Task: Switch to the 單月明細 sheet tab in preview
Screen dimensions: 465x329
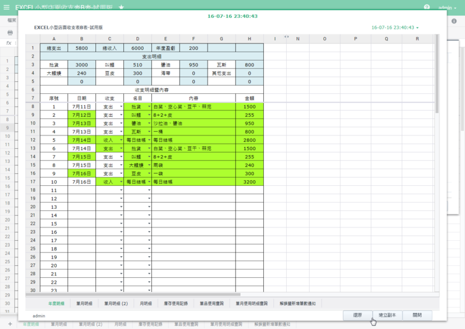Action: tap(84, 303)
